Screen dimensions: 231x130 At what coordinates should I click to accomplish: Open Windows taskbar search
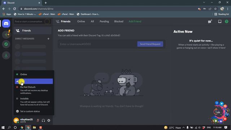tap(9, 127)
